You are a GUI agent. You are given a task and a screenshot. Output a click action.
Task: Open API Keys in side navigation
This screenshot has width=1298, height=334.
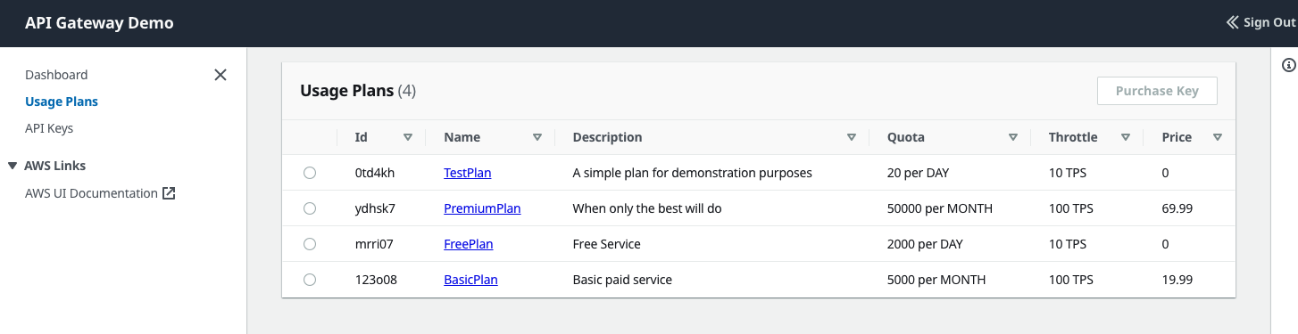(49, 128)
